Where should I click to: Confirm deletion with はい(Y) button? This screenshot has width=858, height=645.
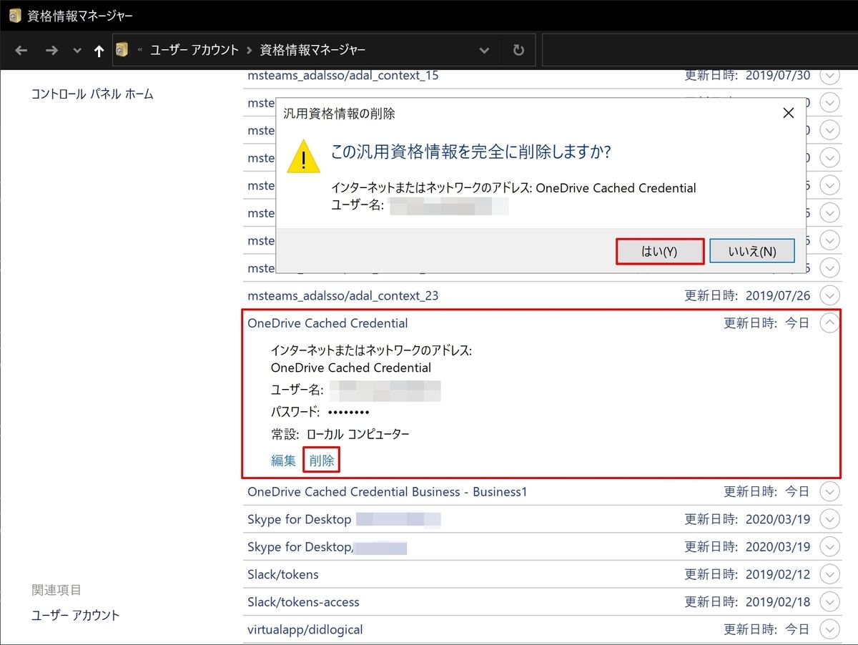coord(660,252)
